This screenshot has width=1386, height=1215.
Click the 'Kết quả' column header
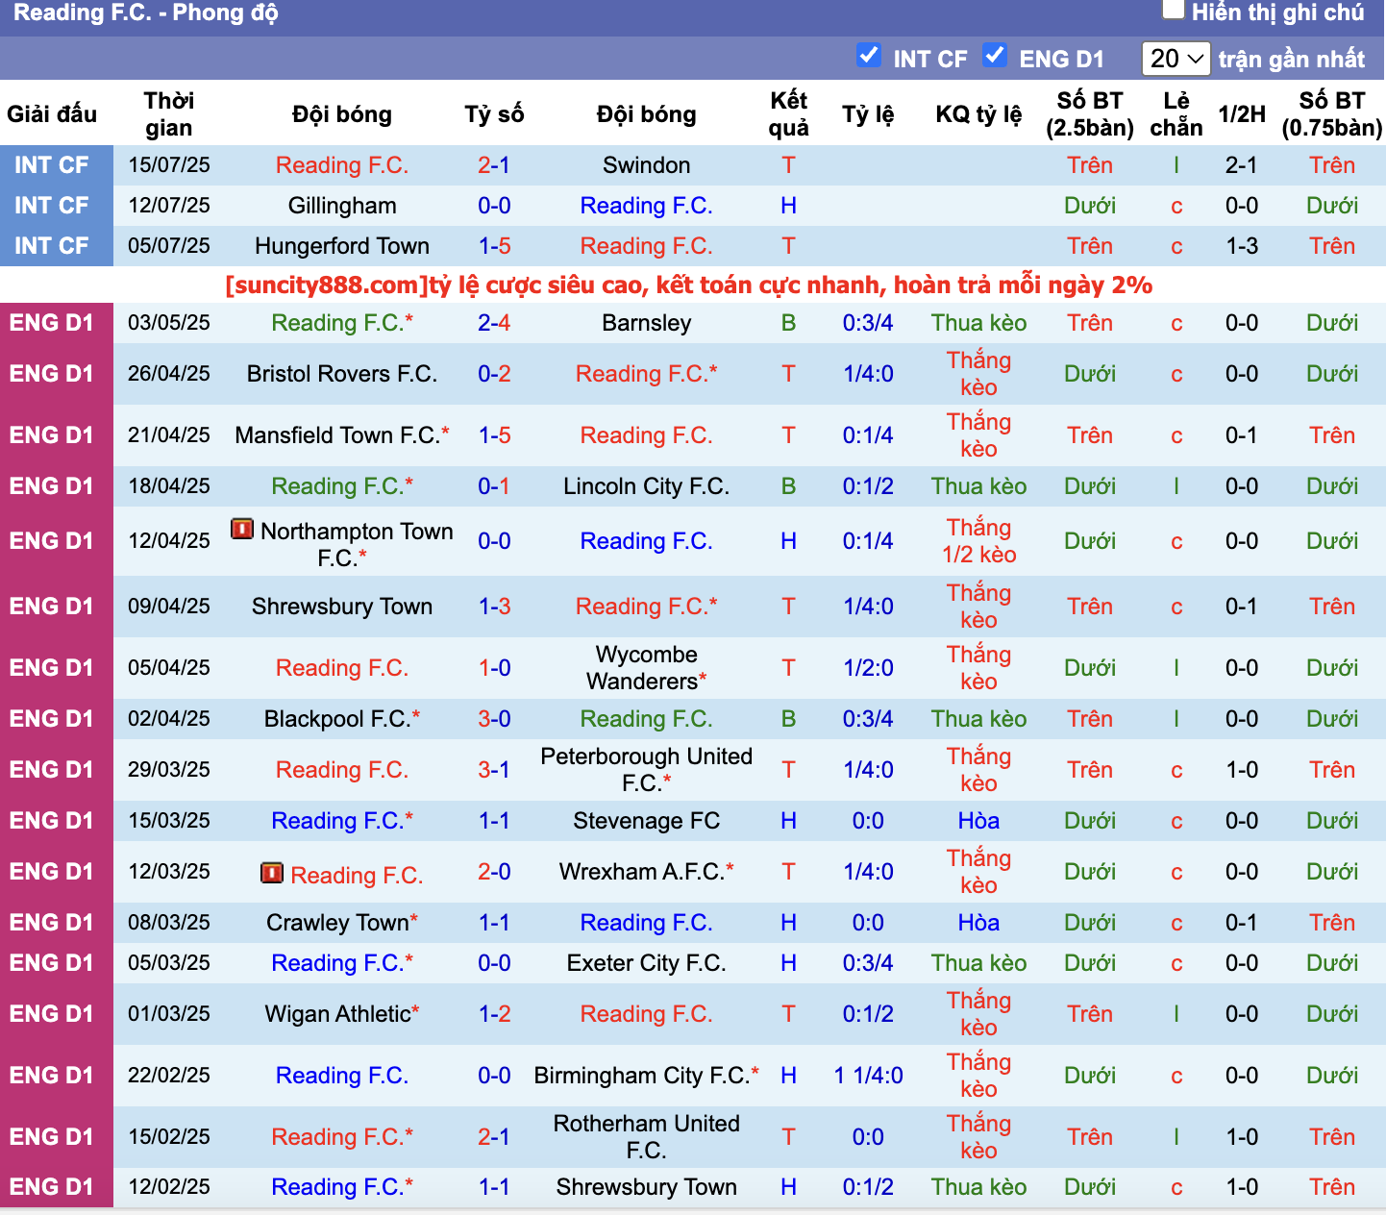pyautogui.click(x=789, y=114)
